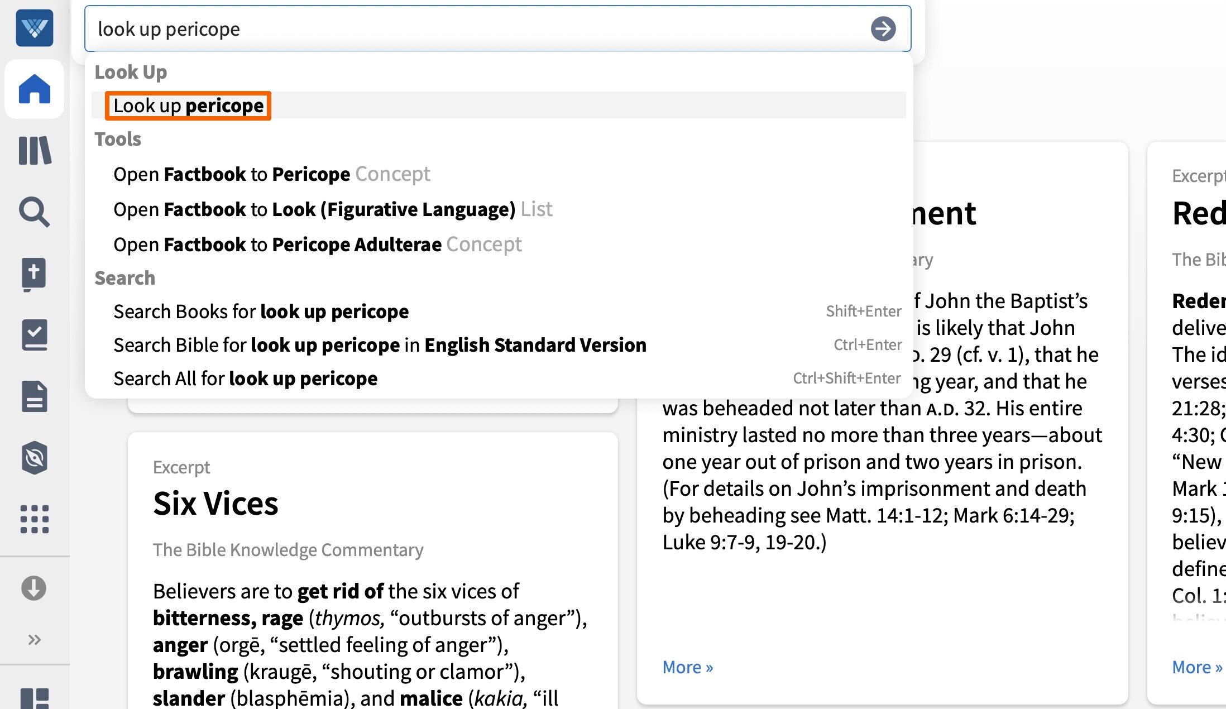Click the Logos logo at the top of sidebar
Screen dimensions: 1226x709
pos(34,28)
